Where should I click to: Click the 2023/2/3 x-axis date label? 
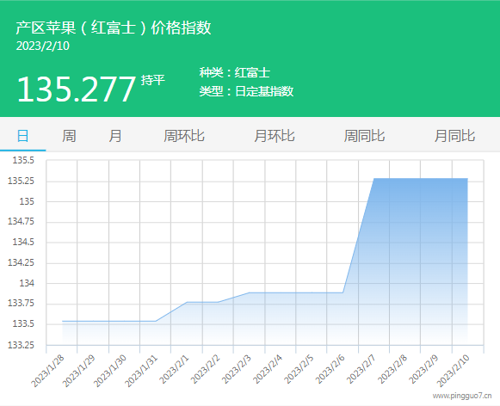coord(237,369)
